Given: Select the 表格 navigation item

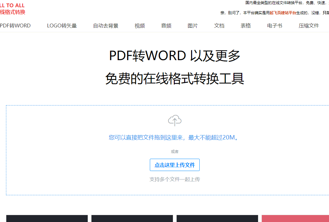Looking at the screenshot, I should tap(246, 26).
